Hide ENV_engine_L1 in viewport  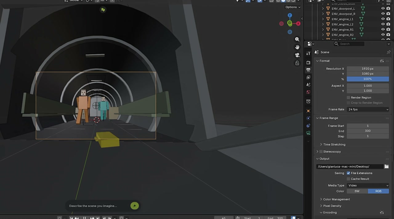[383, 19]
